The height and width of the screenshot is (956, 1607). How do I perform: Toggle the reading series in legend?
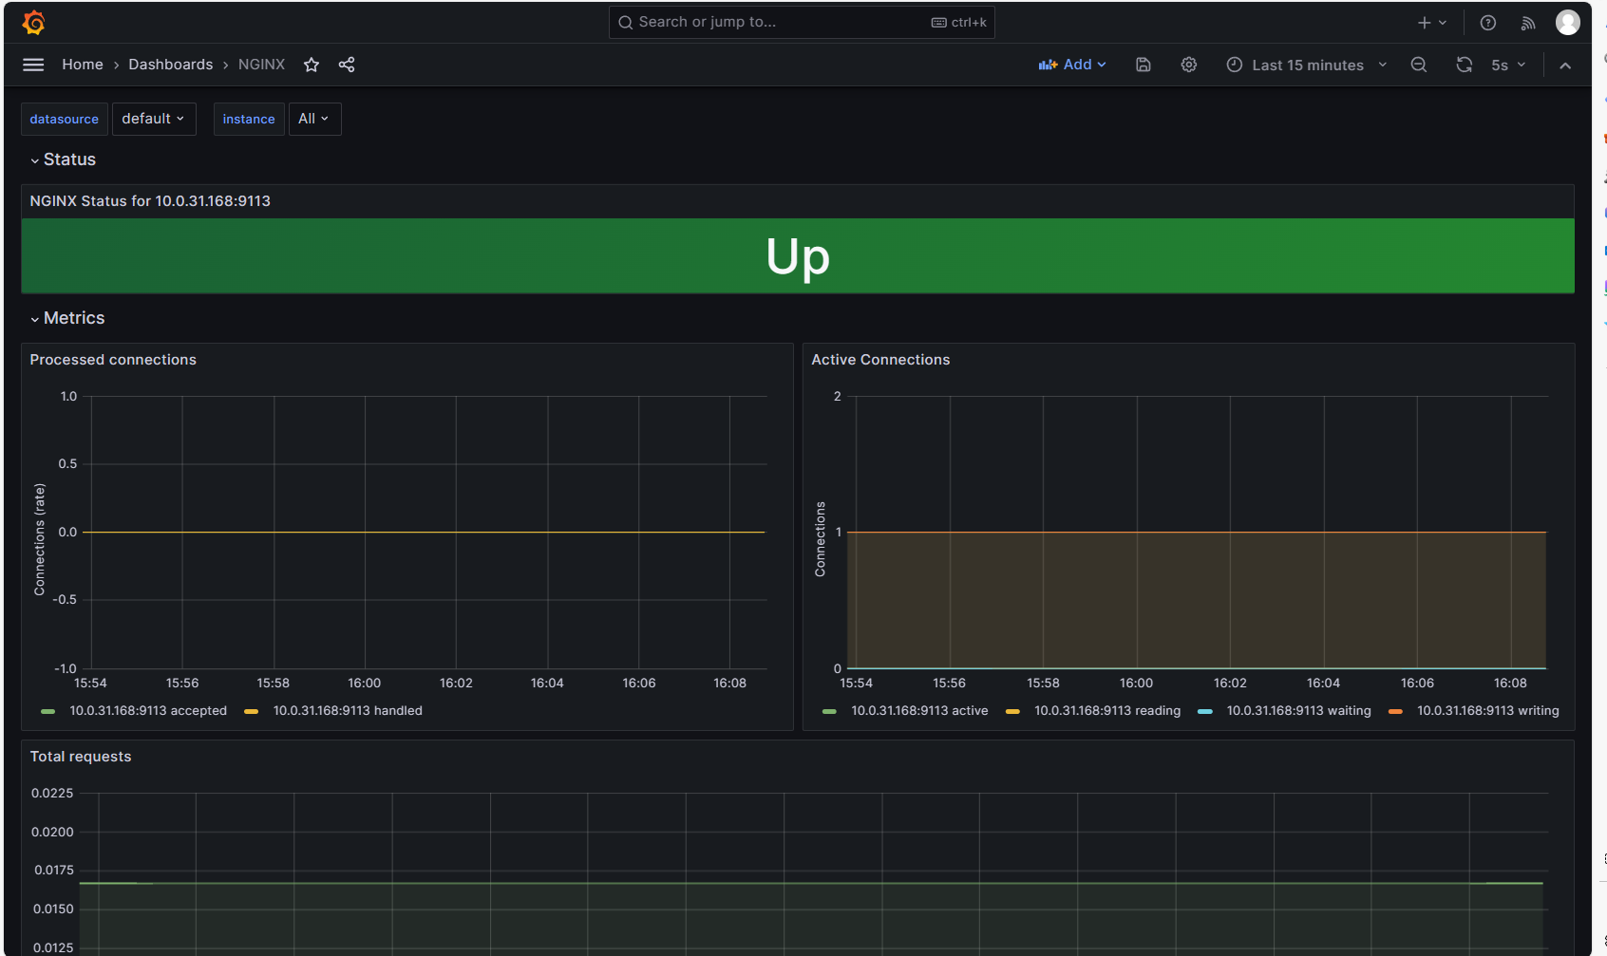pos(1107,711)
